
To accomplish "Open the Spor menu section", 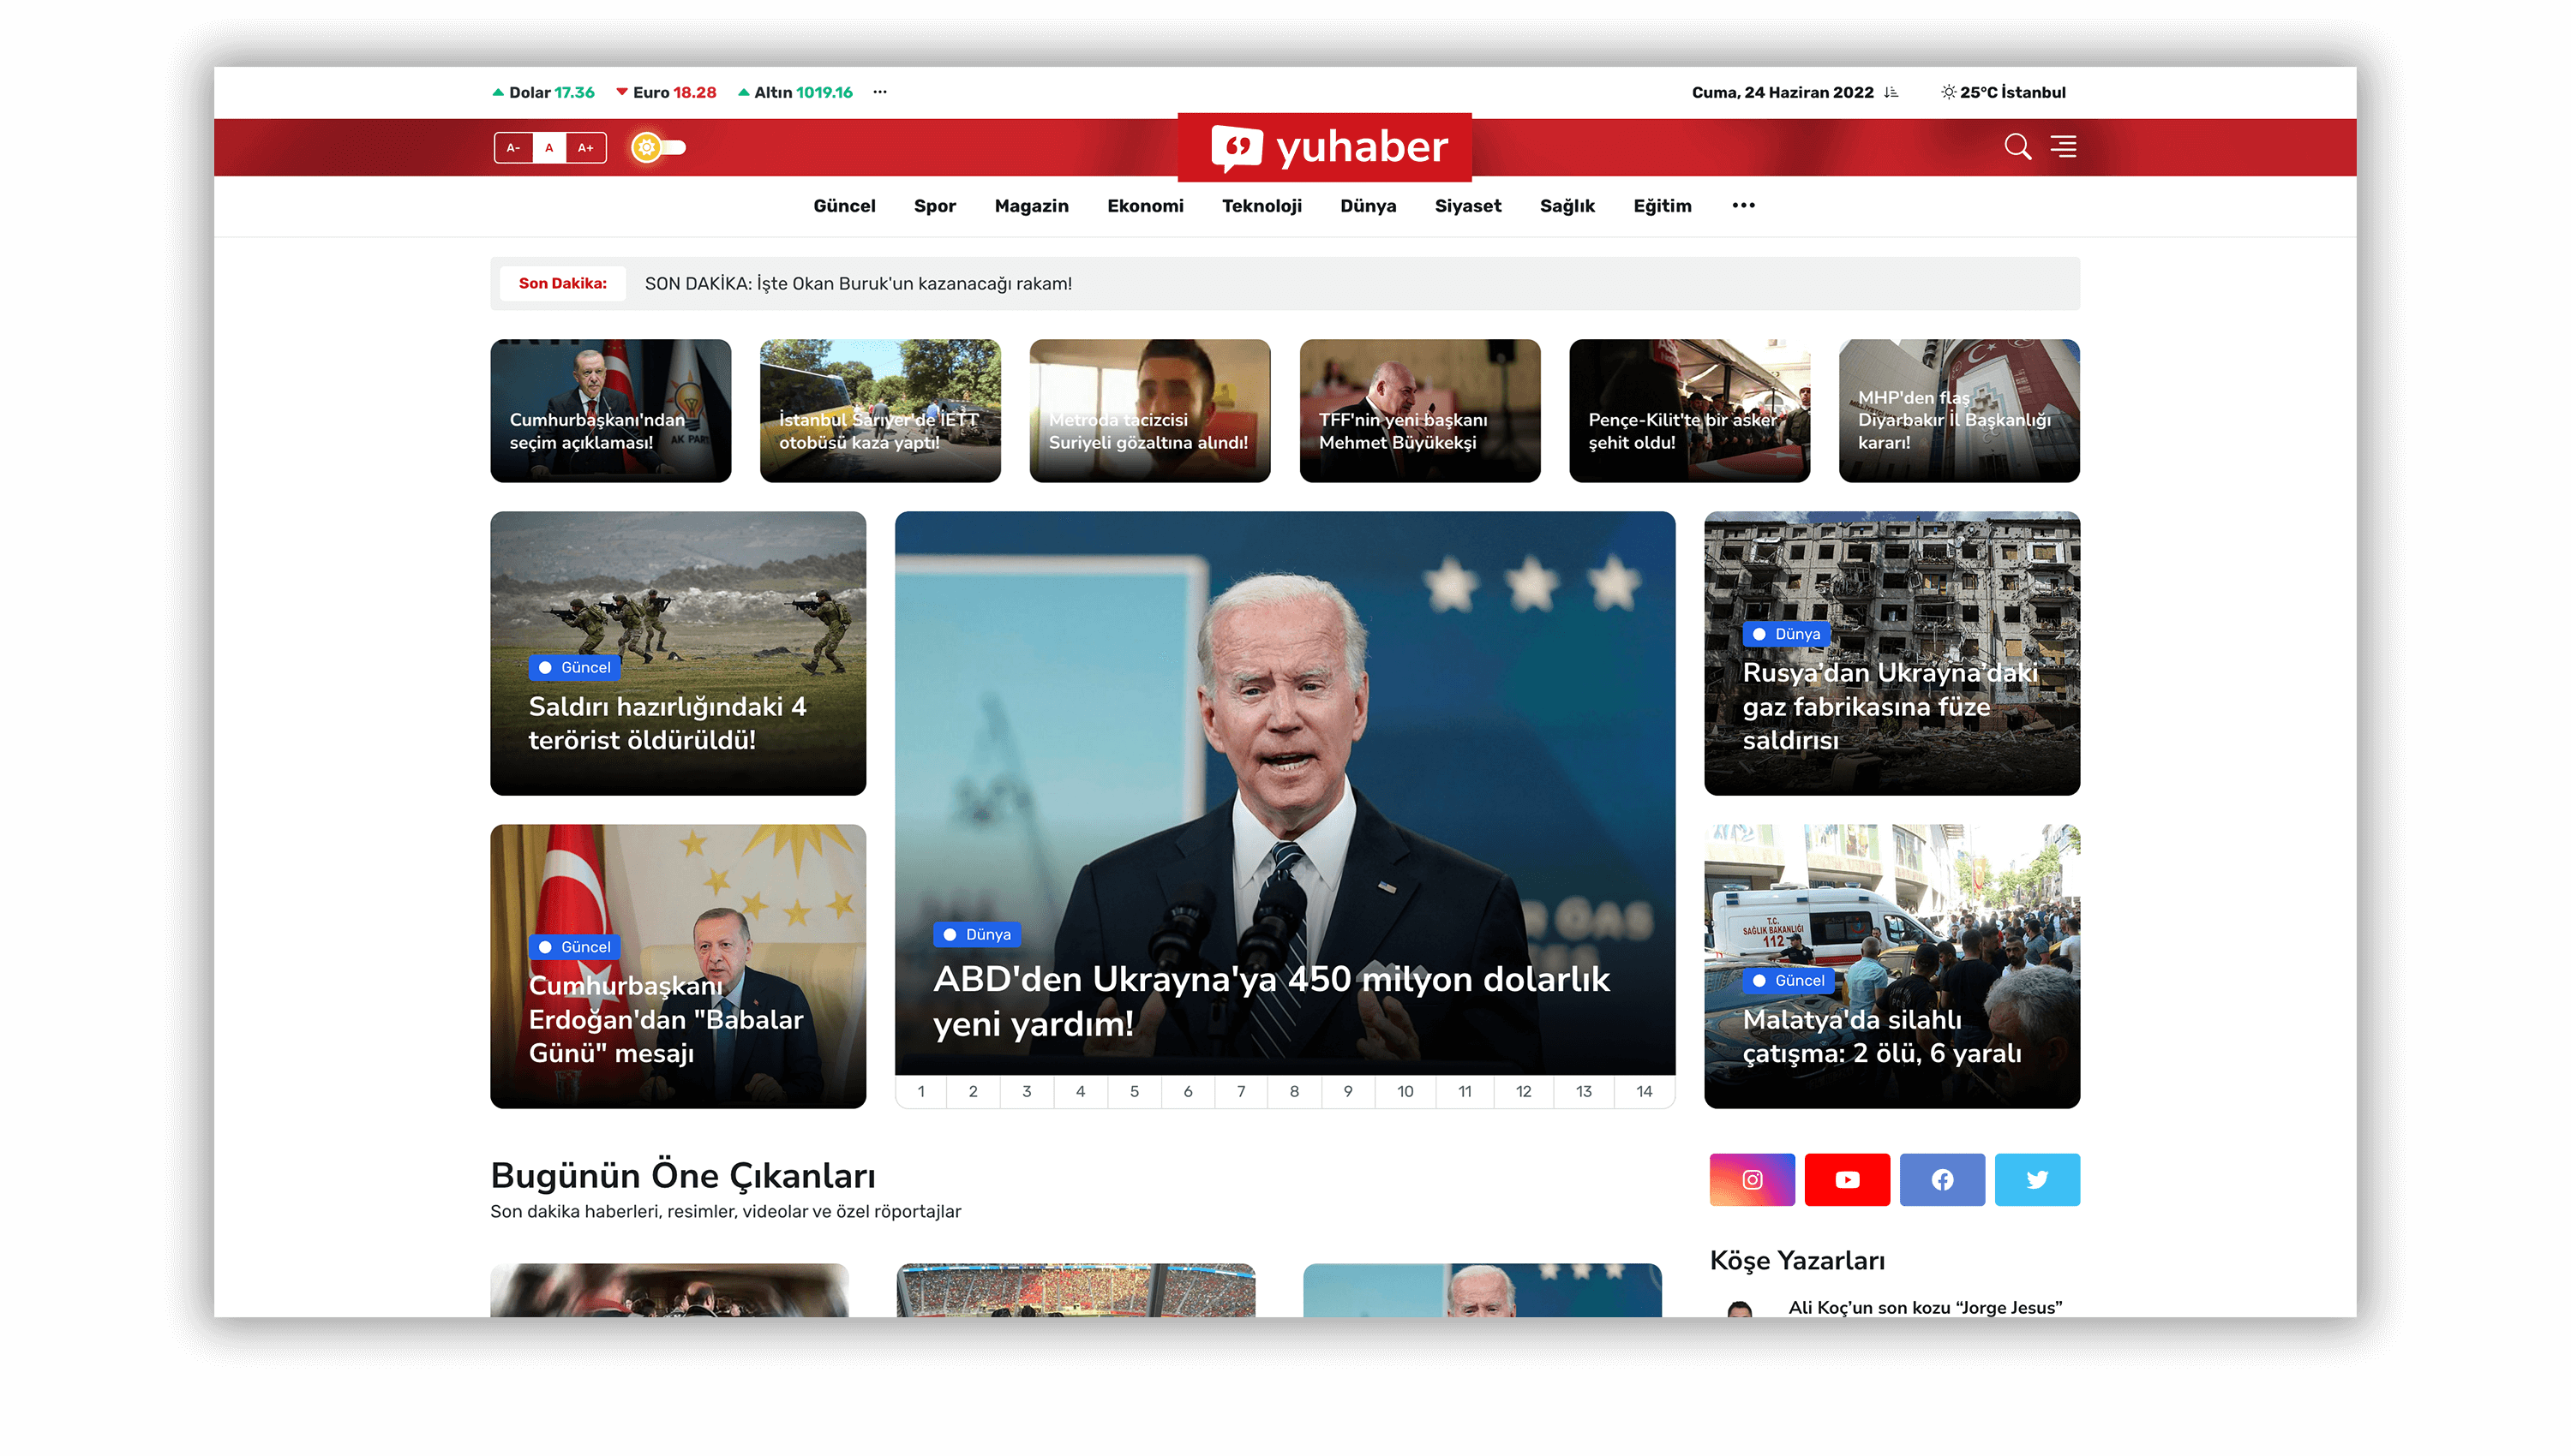I will pos(934,206).
